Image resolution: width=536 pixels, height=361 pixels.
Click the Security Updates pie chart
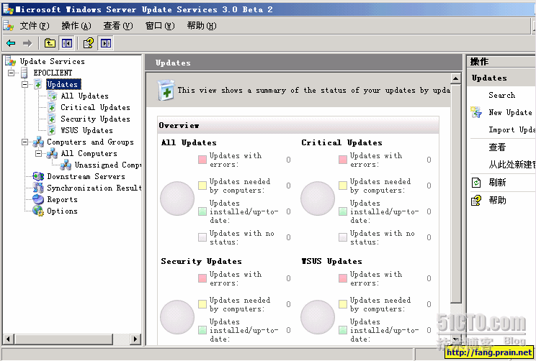177,317
